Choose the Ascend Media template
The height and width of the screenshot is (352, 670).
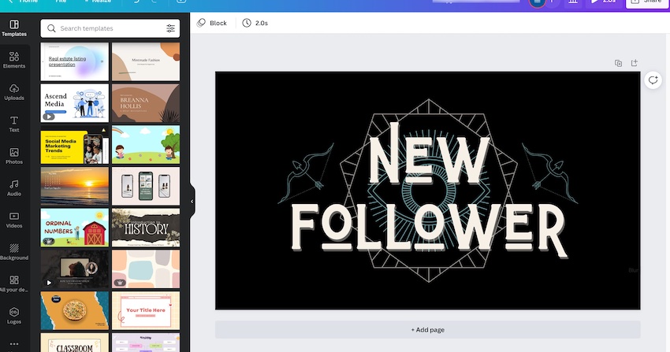click(75, 102)
